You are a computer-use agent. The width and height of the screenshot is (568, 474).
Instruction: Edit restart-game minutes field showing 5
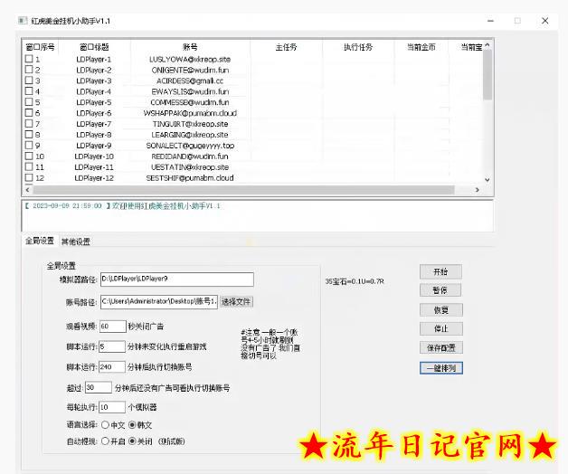[x=112, y=346]
